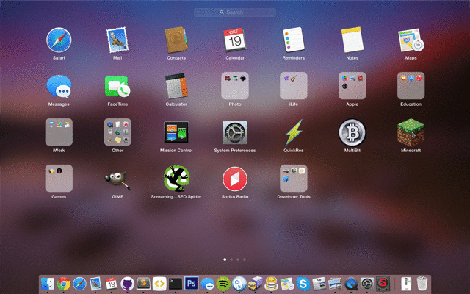Viewport: 470px width, 294px height.
Task: Open the Trash in the Dock
Action: pos(422,284)
